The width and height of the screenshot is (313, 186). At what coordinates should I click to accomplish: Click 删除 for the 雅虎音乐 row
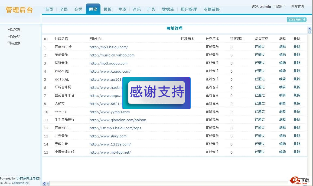297,55
